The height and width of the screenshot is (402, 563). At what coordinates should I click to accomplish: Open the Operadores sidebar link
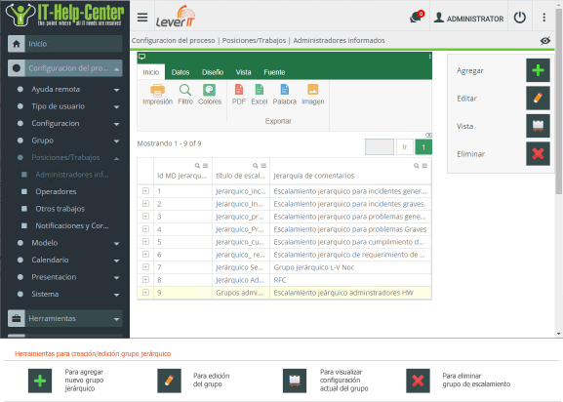pyautogui.click(x=56, y=191)
